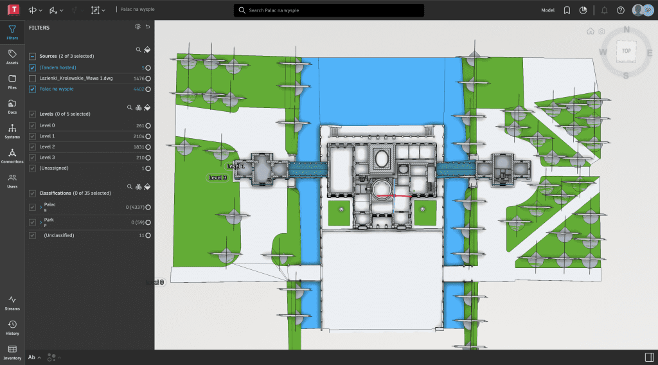Click the Sources search magnifier icon
This screenshot has height=365, width=658.
click(139, 49)
